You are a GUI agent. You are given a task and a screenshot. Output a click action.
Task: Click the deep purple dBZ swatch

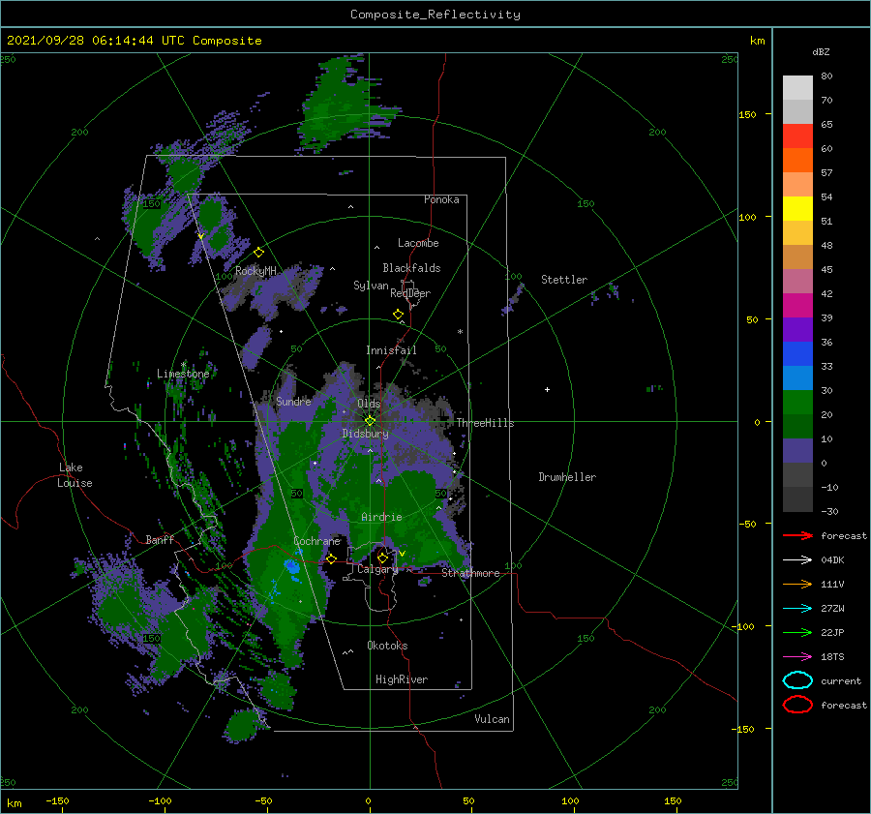[x=797, y=329]
